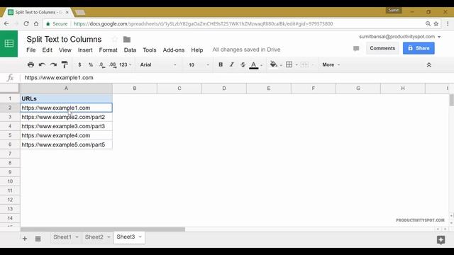Viewport: 454px width, 255px height.
Task: Open the Chrome menu
Action: point(448,23)
